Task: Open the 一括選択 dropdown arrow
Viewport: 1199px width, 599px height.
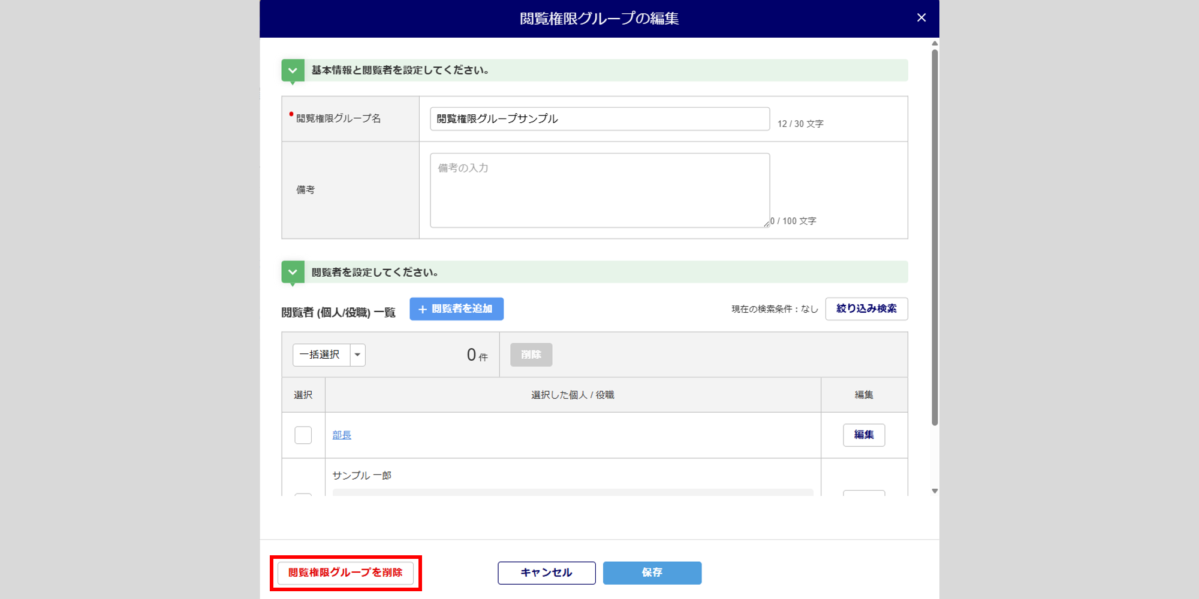Action: tap(358, 355)
